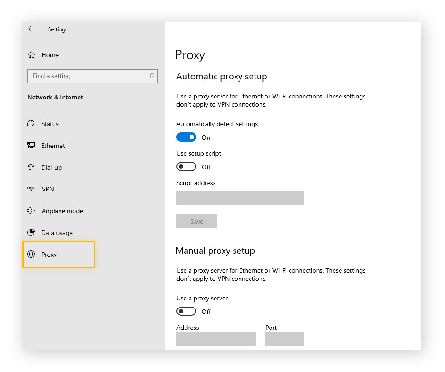Image resolution: width=445 pixels, height=372 pixels.
Task: Click the Home house icon
Action: 31,54
